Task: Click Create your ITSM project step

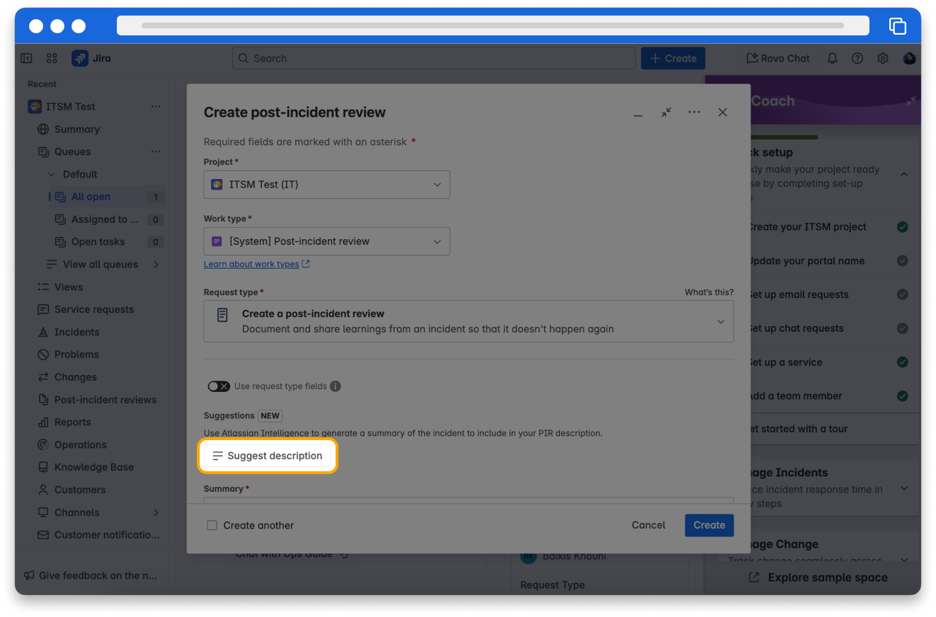Action: tap(808, 227)
